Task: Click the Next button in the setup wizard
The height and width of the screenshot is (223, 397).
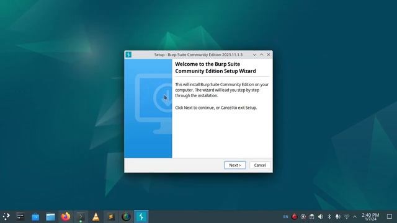Action: pos(235,165)
